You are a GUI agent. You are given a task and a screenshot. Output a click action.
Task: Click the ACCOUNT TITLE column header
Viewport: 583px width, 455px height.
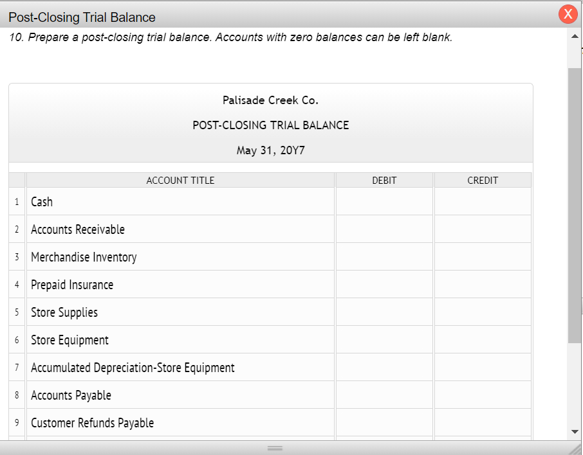click(x=180, y=180)
